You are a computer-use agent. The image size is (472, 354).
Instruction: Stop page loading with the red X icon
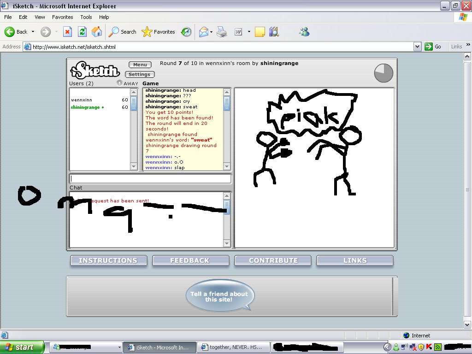coord(67,32)
